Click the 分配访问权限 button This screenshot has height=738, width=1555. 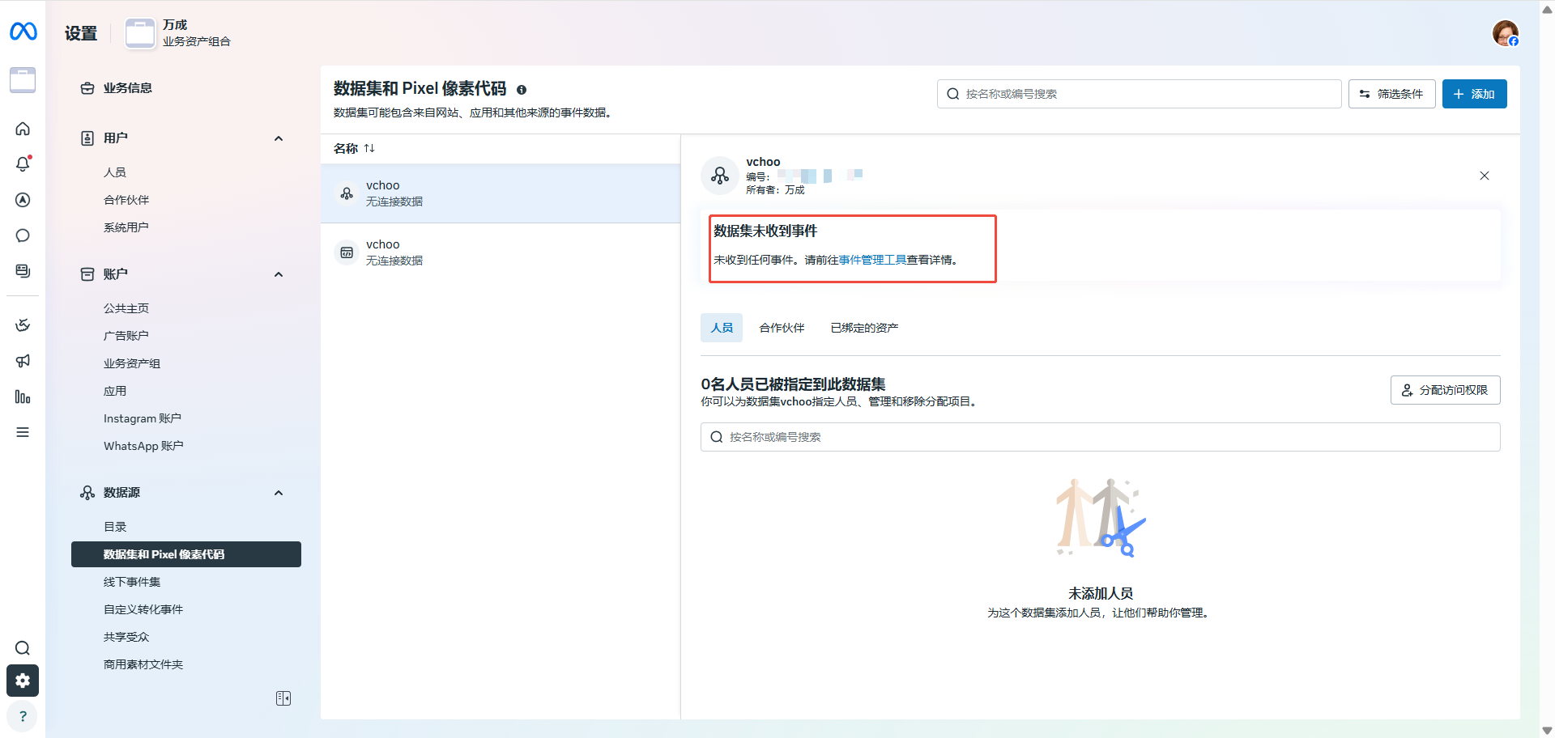[x=1445, y=390]
